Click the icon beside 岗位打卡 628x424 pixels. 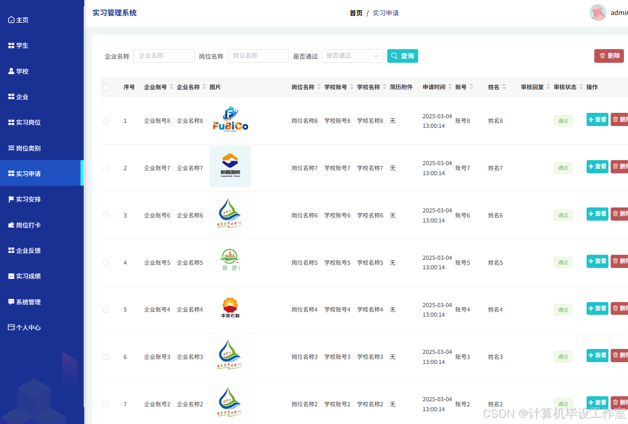(x=11, y=225)
